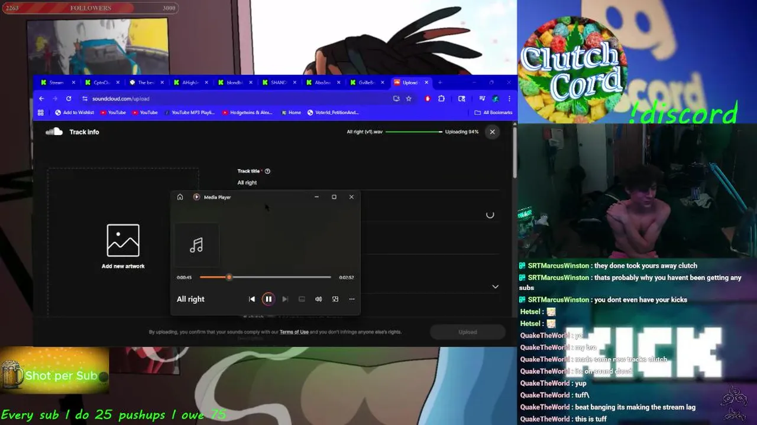
Task: Open the Add to Wishlist bookmark
Action: click(x=75, y=112)
